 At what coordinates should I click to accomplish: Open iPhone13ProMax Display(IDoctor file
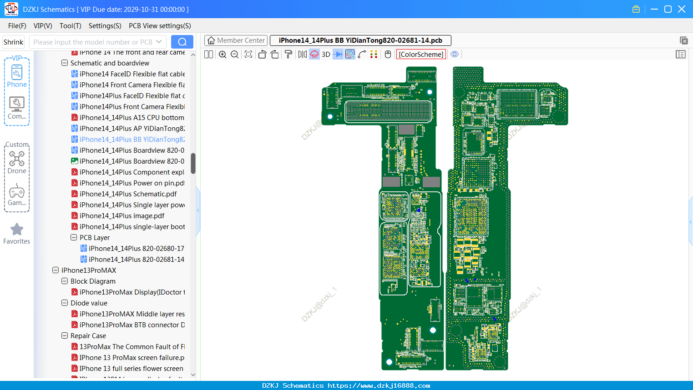[x=128, y=292]
